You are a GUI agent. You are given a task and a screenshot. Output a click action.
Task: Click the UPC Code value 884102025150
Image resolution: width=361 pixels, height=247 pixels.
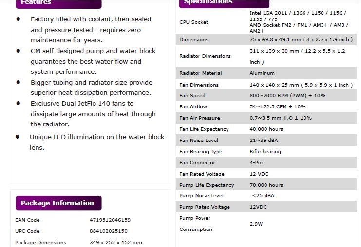tap(108, 231)
